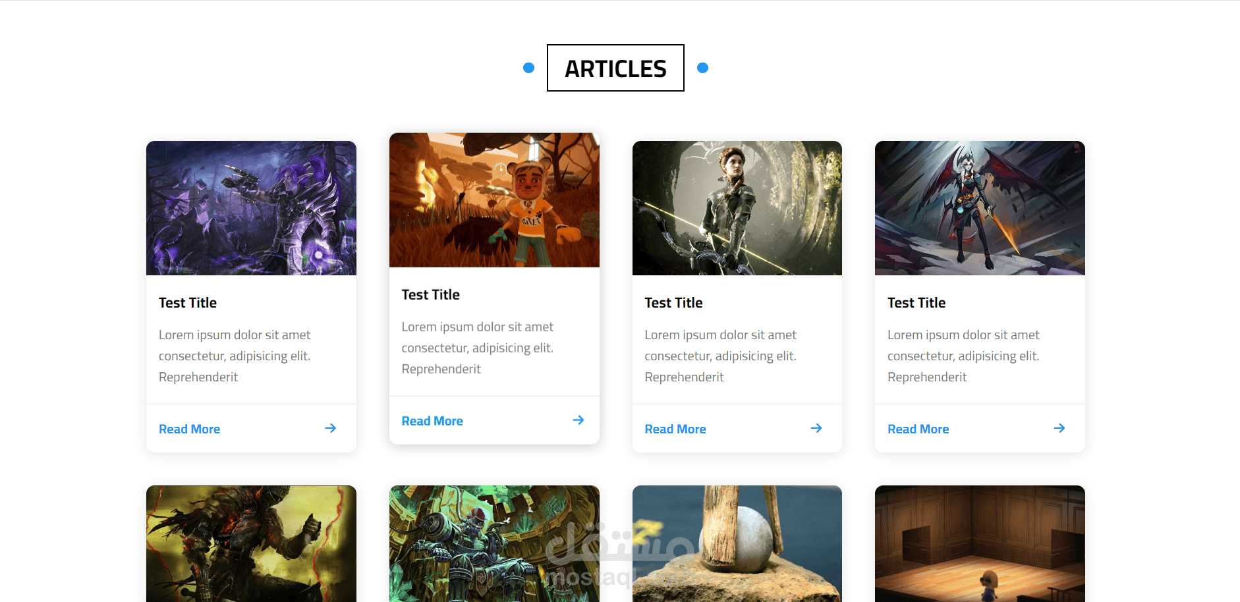This screenshot has height=602, width=1240.
Task: Open the dark knight yellow artwork thumbnail
Action: tap(251, 544)
